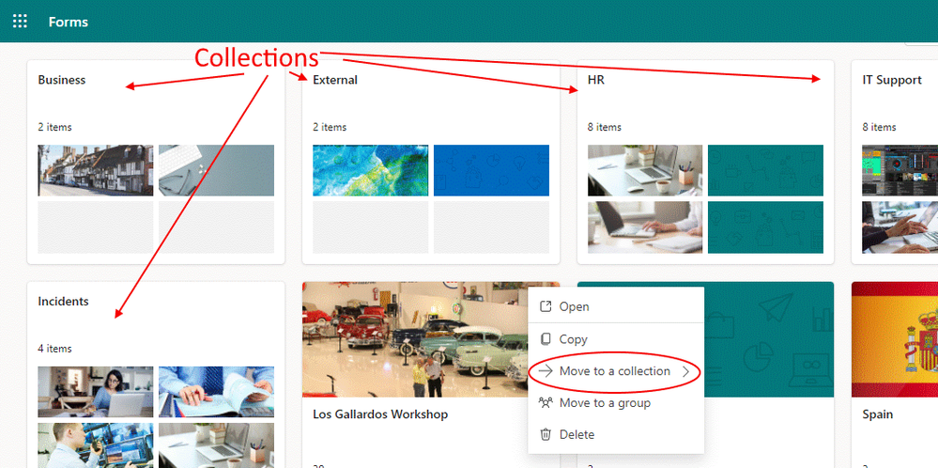
Task: Click the dark software screens thumbnail in IT Support
Action: pyautogui.click(x=900, y=170)
